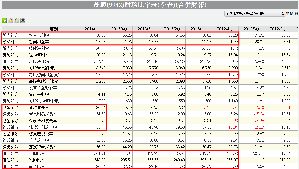Click the 茂順(9942)財務比率表 page title
This screenshot has width=299, height=169.
[150, 5]
